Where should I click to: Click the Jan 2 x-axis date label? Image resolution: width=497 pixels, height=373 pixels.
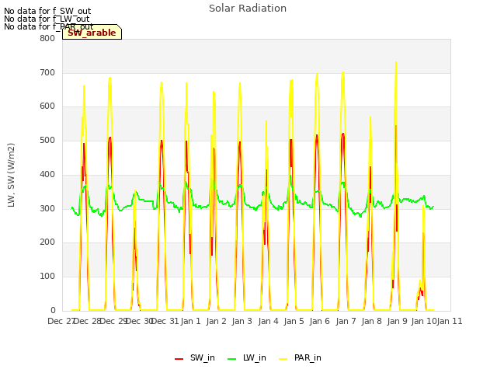pyautogui.click(x=217, y=321)
